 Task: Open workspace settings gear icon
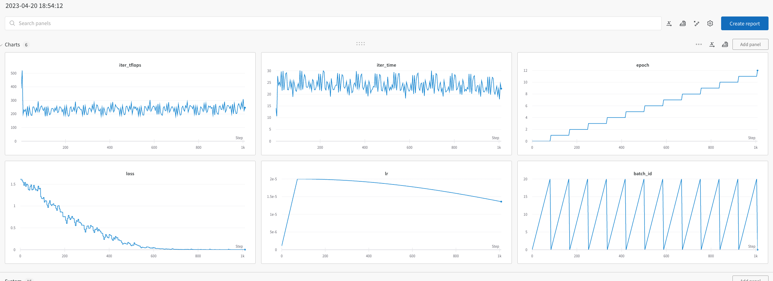click(x=710, y=23)
